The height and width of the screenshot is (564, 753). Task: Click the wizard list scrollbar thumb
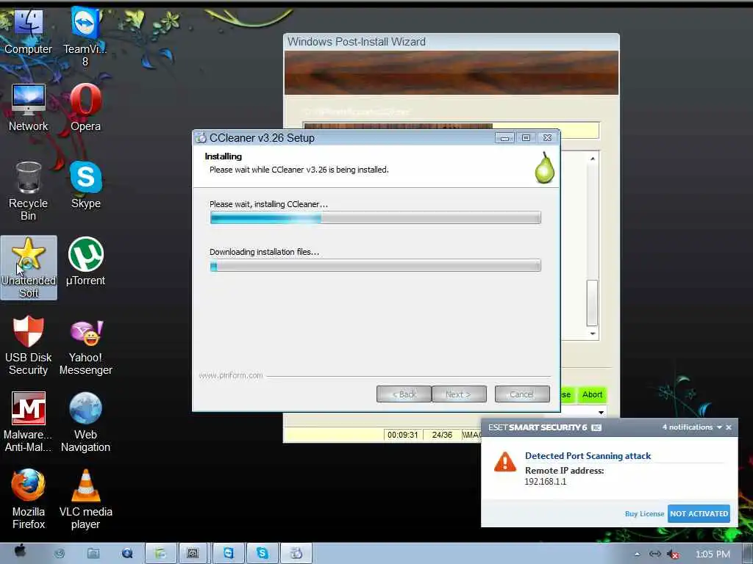click(x=592, y=303)
